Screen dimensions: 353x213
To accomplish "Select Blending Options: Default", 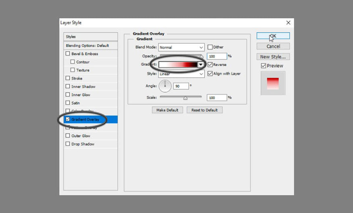I will (x=90, y=45).
